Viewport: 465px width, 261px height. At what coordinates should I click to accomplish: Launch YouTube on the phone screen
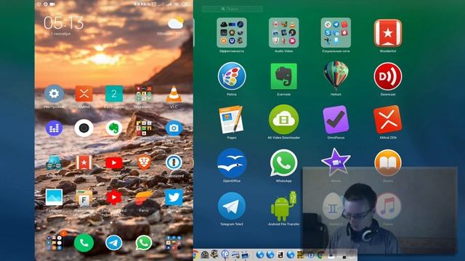click(114, 162)
